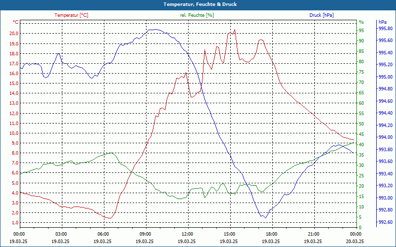Click the '995,80' pressure axis value
Screen dimensions: 396x247
[x=386, y=28]
